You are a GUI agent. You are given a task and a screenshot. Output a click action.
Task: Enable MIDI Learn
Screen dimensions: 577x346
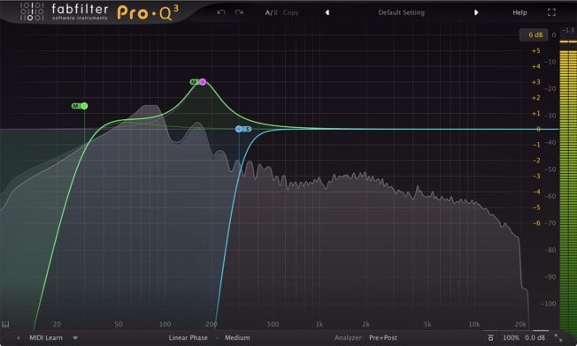tap(46, 337)
